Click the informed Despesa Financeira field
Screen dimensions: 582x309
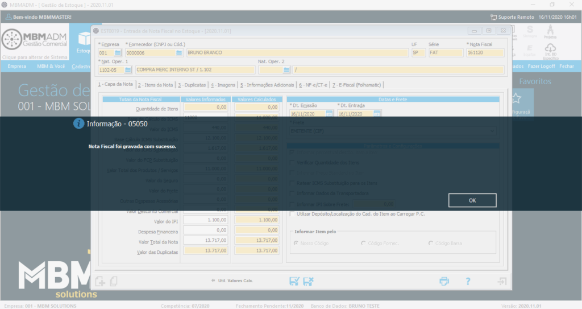205,230
